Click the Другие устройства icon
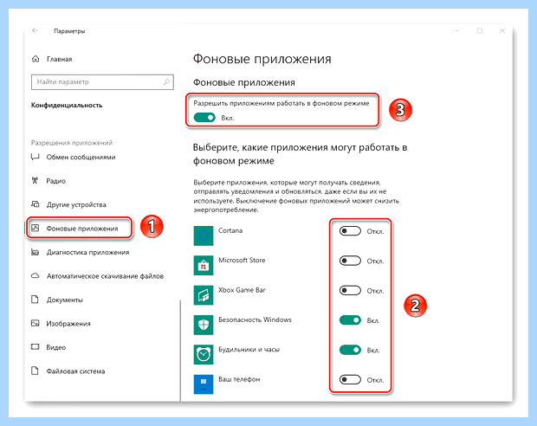 36,204
